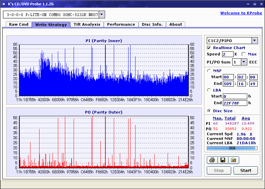Screen dimensions: 265x189
Task: Click the Speed input field
Action: point(228,54)
